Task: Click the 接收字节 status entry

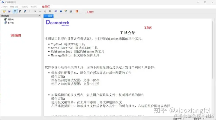Action: tap(199, 119)
